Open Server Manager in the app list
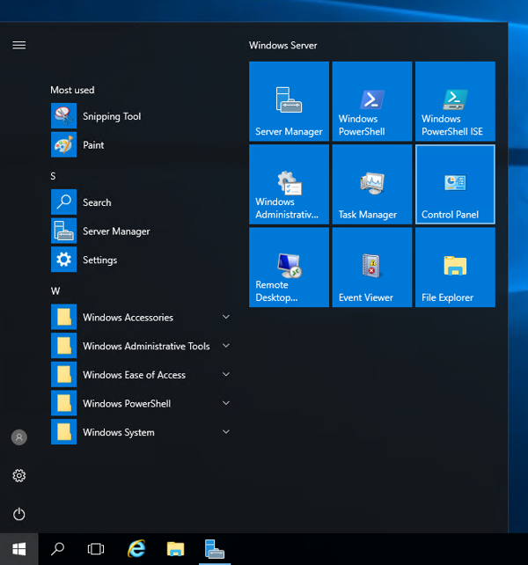The image size is (528, 565). click(141, 231)
